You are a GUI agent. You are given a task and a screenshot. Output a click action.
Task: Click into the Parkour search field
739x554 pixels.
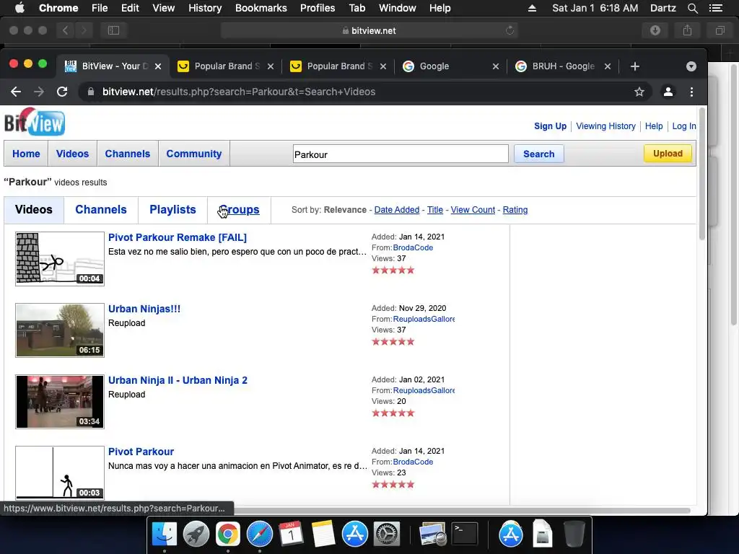tap(401, 154)
